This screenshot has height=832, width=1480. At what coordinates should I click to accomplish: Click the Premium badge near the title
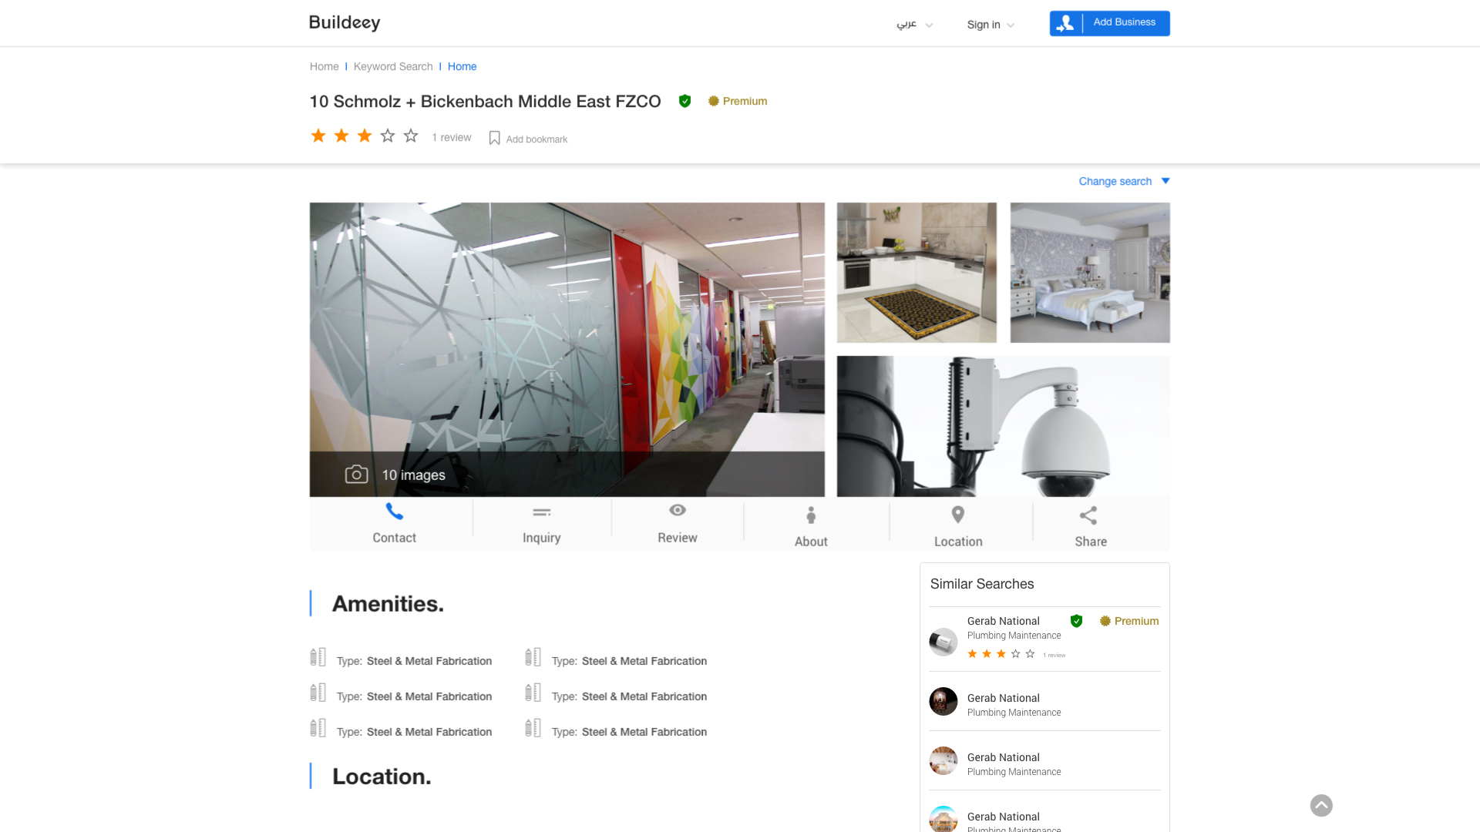click(x=738, y=101)
